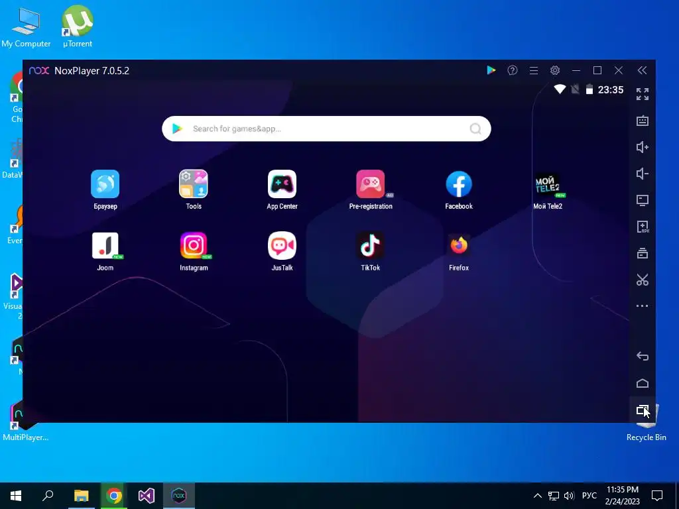The image size is (679, 509).
Task: Switch to Chrome in the taskbar
Action: point(114,496)
